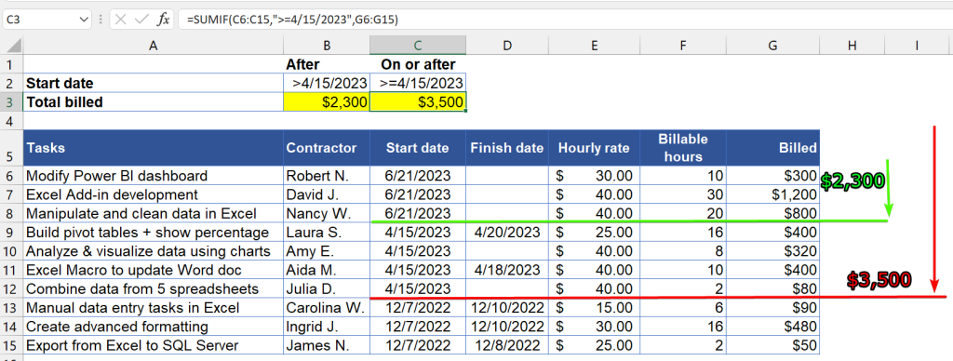Screen dimensions: 953x361
Task: Click the 'Finish date' table header
Action: click(507, 148)
